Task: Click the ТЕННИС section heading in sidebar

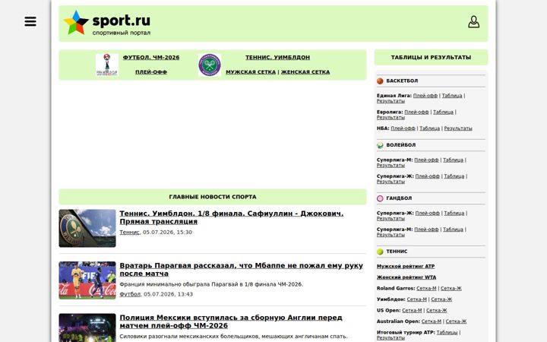Action: click(x=397, y=252)
